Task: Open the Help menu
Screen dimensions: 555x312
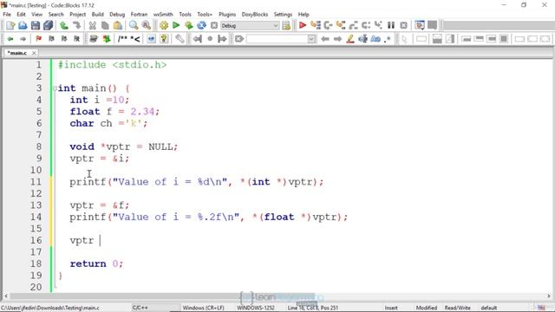Action: tap(304, 15)
